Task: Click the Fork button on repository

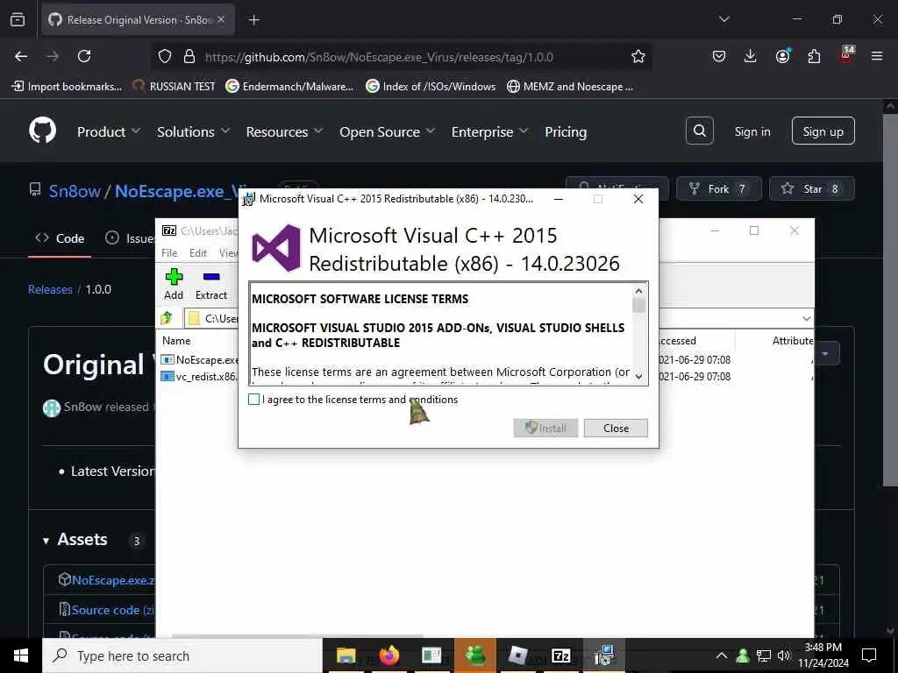Action: [x=719, y=189]
